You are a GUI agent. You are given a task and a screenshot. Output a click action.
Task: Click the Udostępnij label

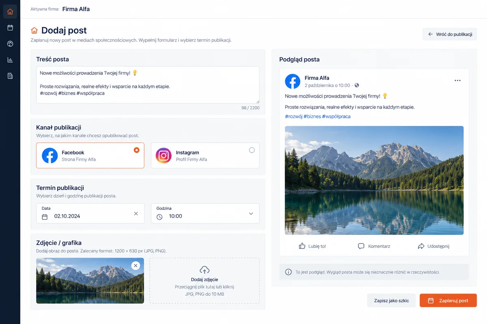[x=438, y=246]
